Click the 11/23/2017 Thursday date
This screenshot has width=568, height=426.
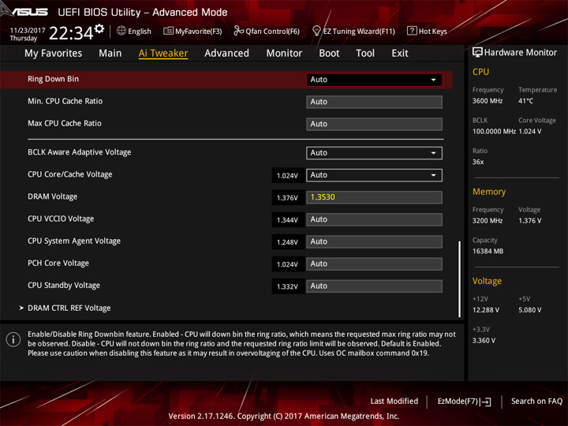[27, 34]
